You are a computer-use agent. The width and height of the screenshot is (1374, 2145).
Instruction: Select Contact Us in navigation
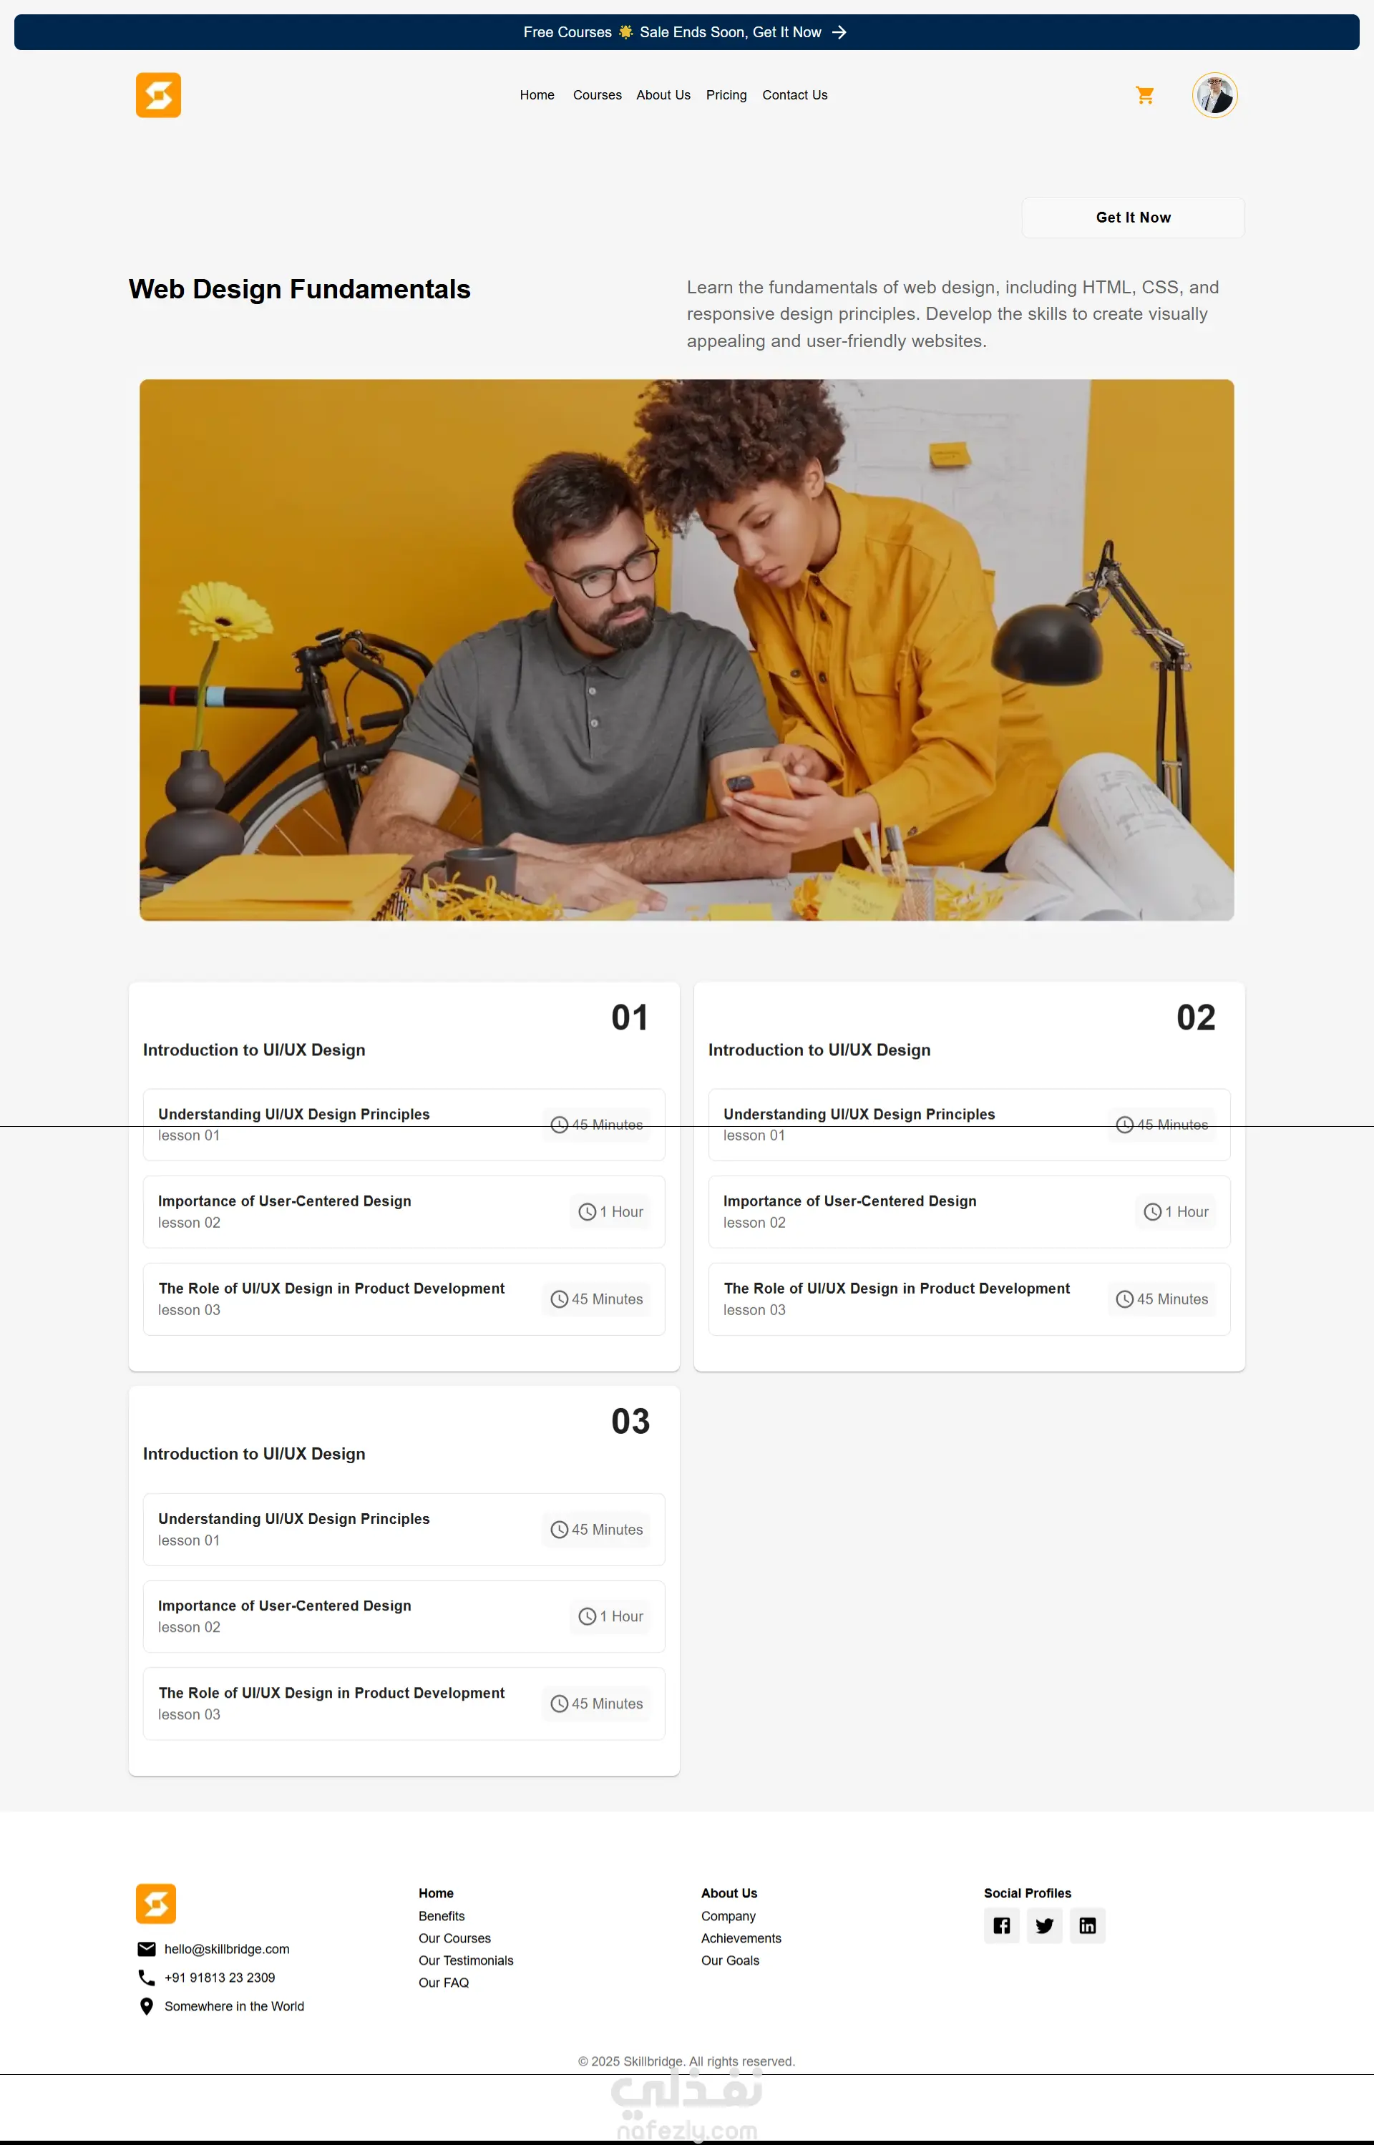794,94
